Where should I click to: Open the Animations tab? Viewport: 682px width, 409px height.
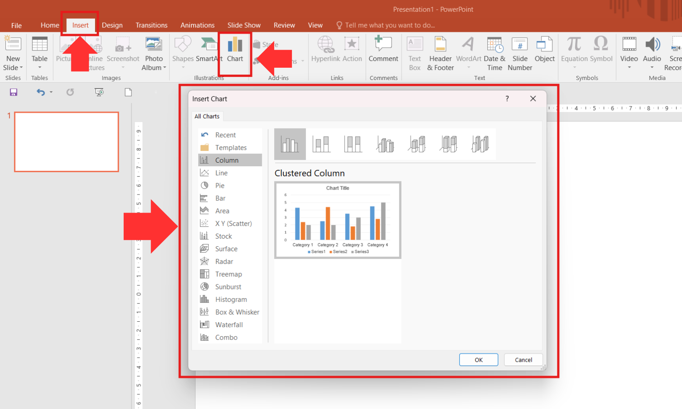point(197,25)
